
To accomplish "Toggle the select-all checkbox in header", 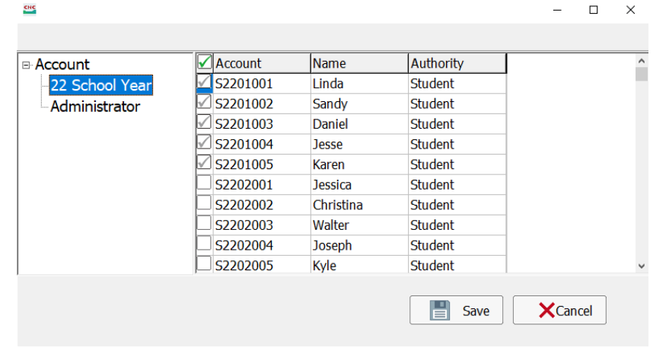I will (x=205, y=62).
